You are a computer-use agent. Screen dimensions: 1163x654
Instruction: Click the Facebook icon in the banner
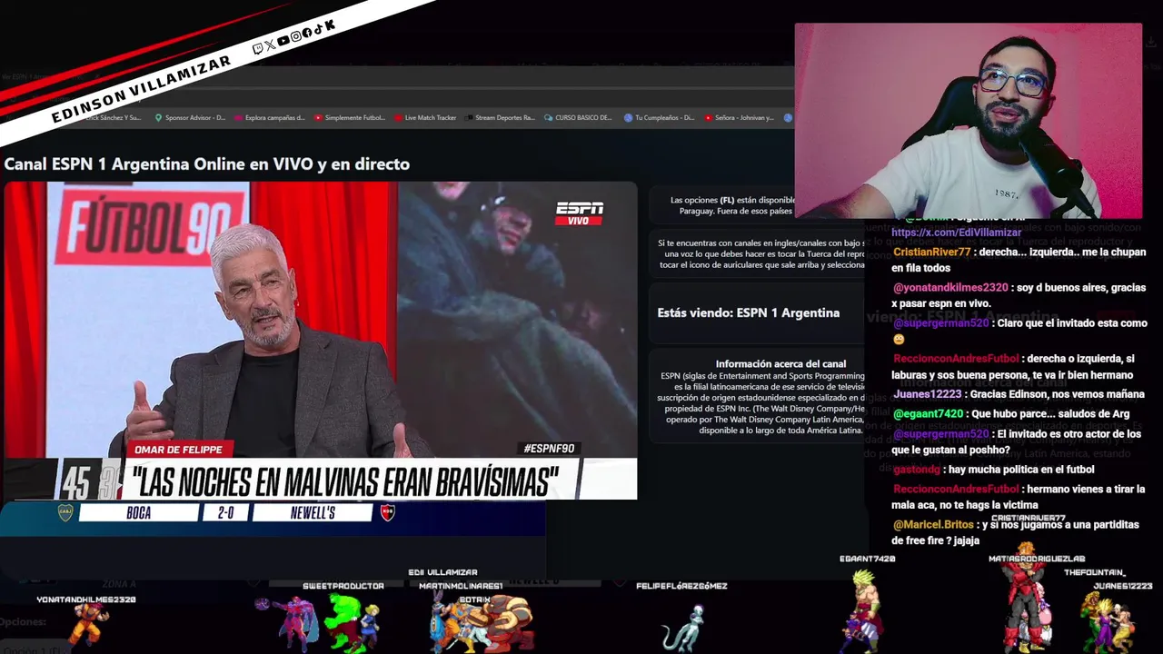(x=306, y=33)
